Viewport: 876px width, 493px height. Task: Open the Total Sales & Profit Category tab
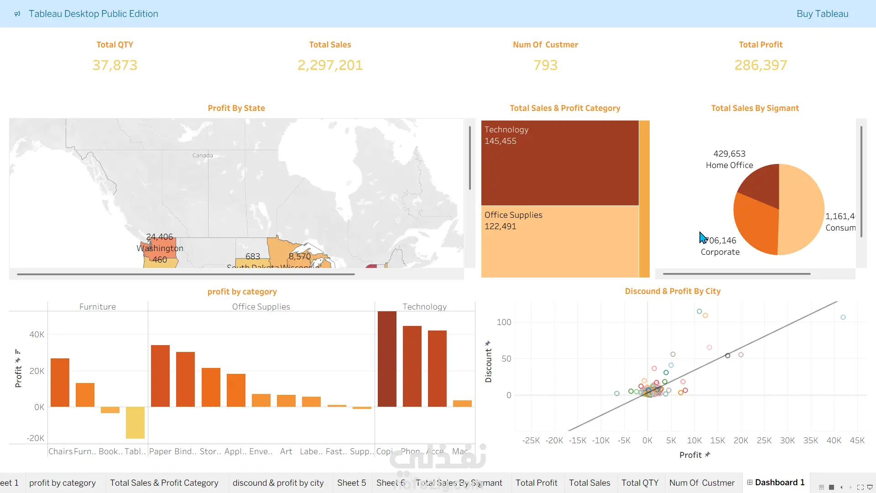click(164, 483)
